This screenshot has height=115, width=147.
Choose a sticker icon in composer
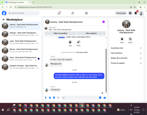[54, 98]
